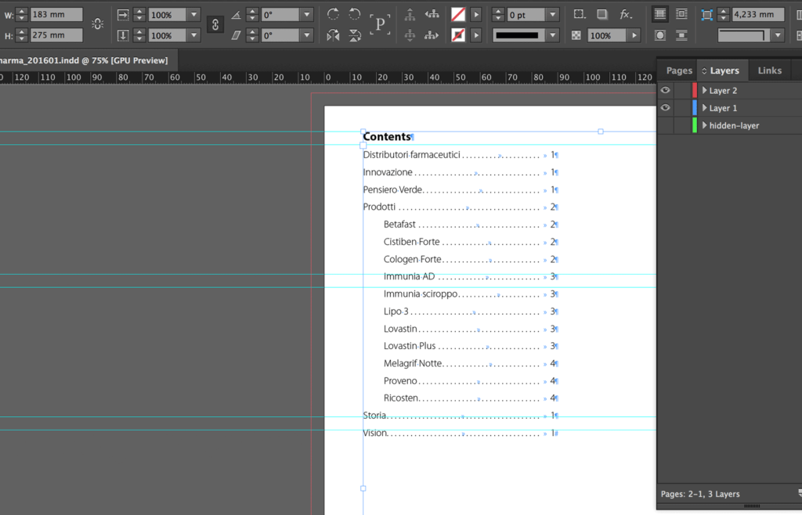Image resolution: width=802 pixels, height=515 pixels.
Task: Select the Jump object text wrap icon
Action: point(681,35)
